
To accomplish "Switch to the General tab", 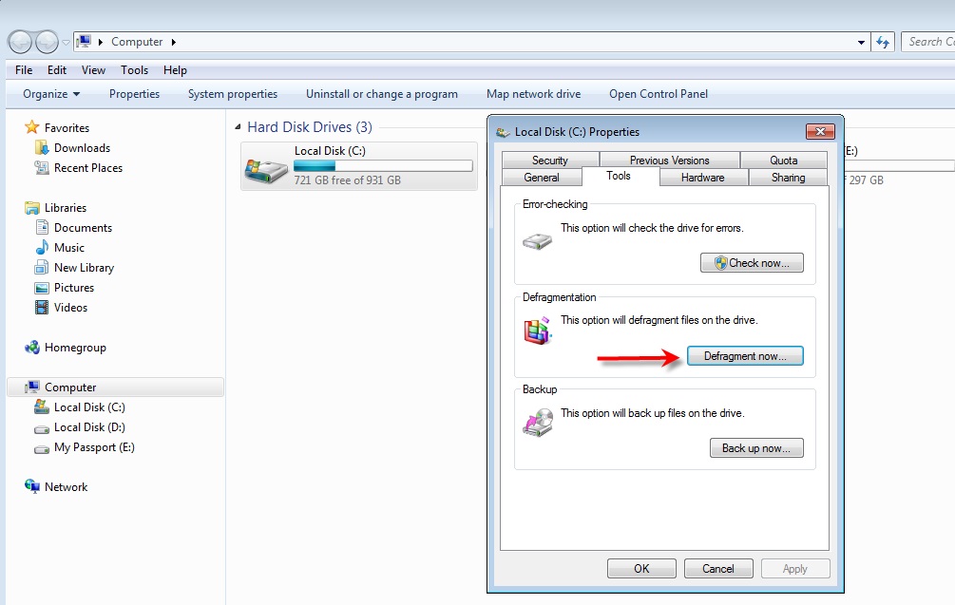I will click(x=542, y=177).
